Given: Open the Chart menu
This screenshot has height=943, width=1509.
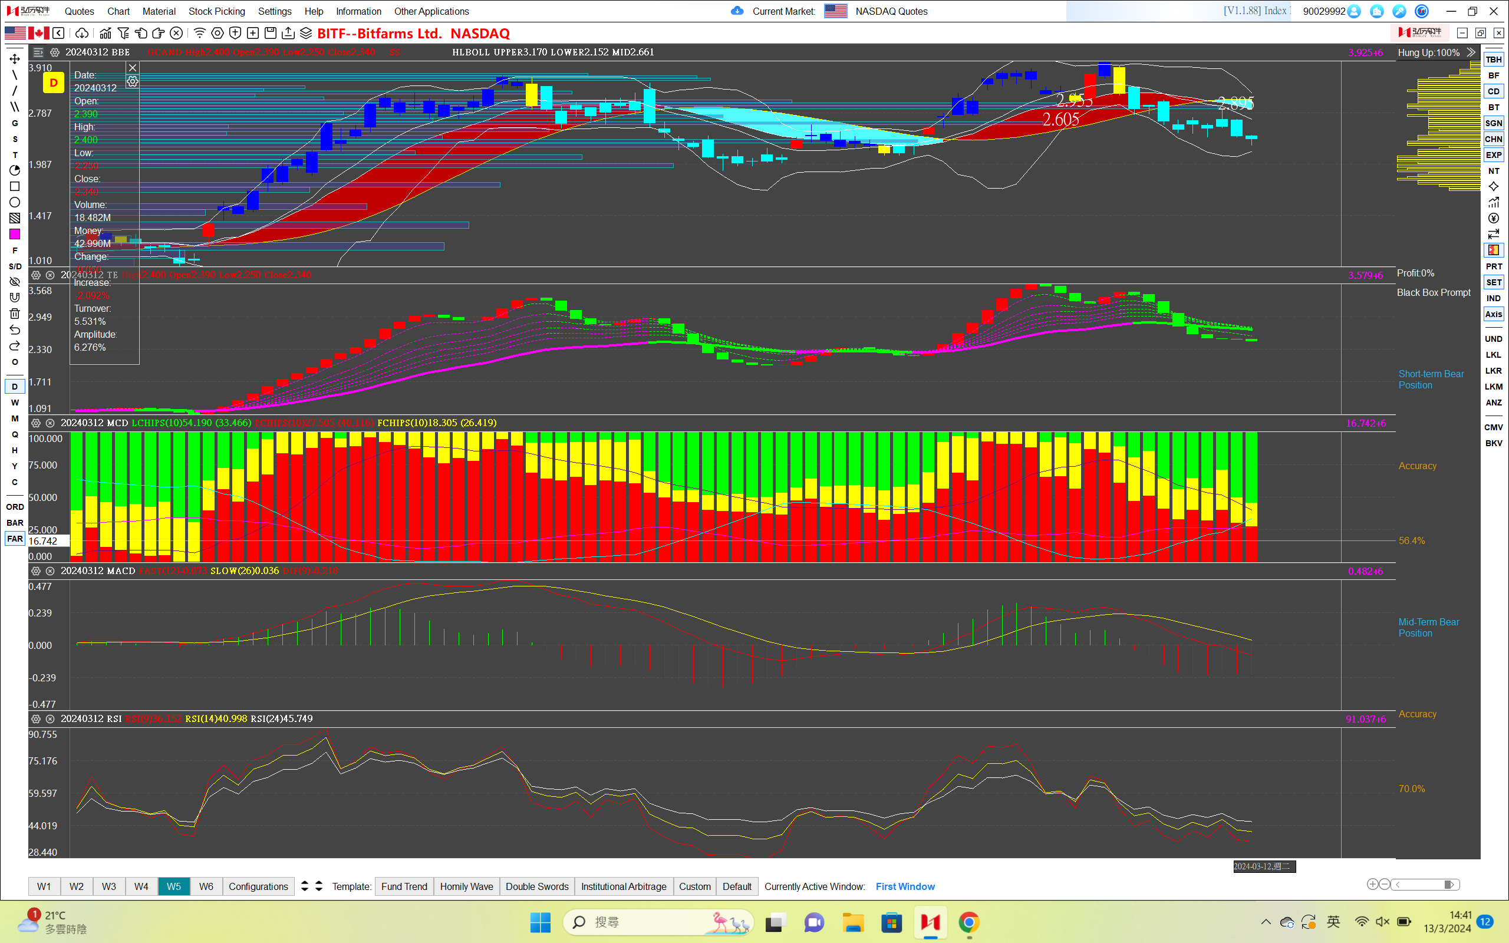Looking at the screenshot, I should 118,11.
